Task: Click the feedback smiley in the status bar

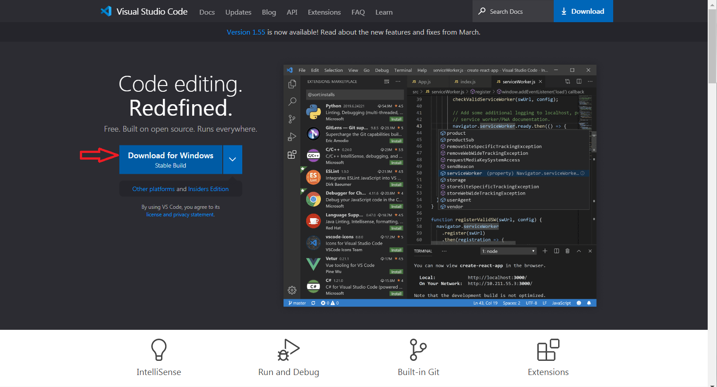Action: tap(579, 303)
